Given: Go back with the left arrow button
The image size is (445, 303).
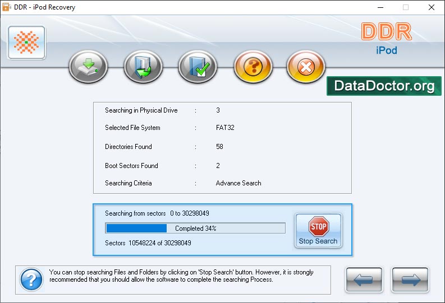Looking at the screenshot, I should 364,280.
